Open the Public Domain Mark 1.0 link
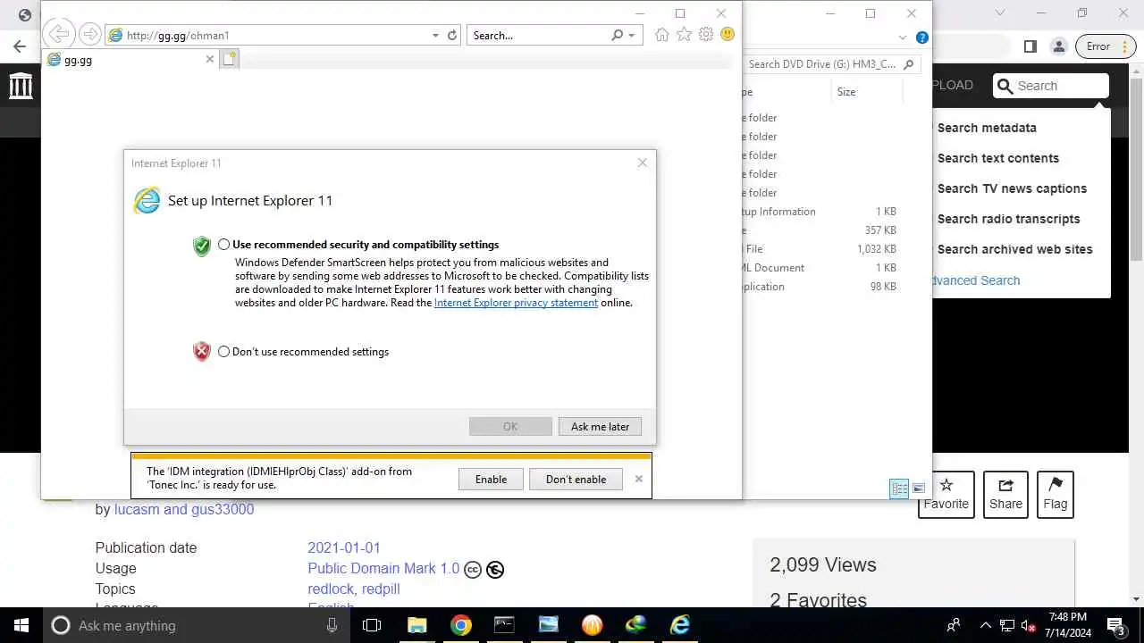Image resolution: width=1144 pixels, height=643 pixels. click(x=383, y=568)
